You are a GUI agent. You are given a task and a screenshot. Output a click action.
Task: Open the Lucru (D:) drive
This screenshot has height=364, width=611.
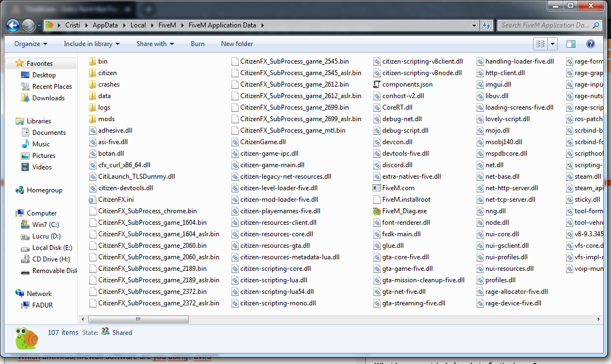click(x=47, y=236)
